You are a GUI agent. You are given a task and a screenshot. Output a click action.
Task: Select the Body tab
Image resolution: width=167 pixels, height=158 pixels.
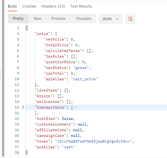[12, 6]
